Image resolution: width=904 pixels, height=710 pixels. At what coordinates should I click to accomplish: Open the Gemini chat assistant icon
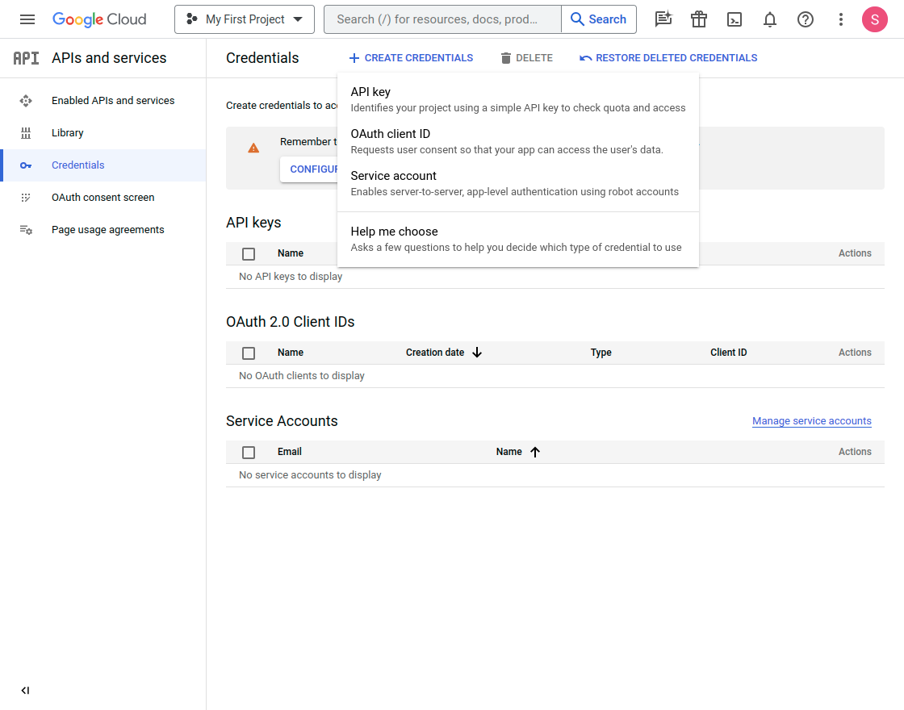click(x=663, y=19)
